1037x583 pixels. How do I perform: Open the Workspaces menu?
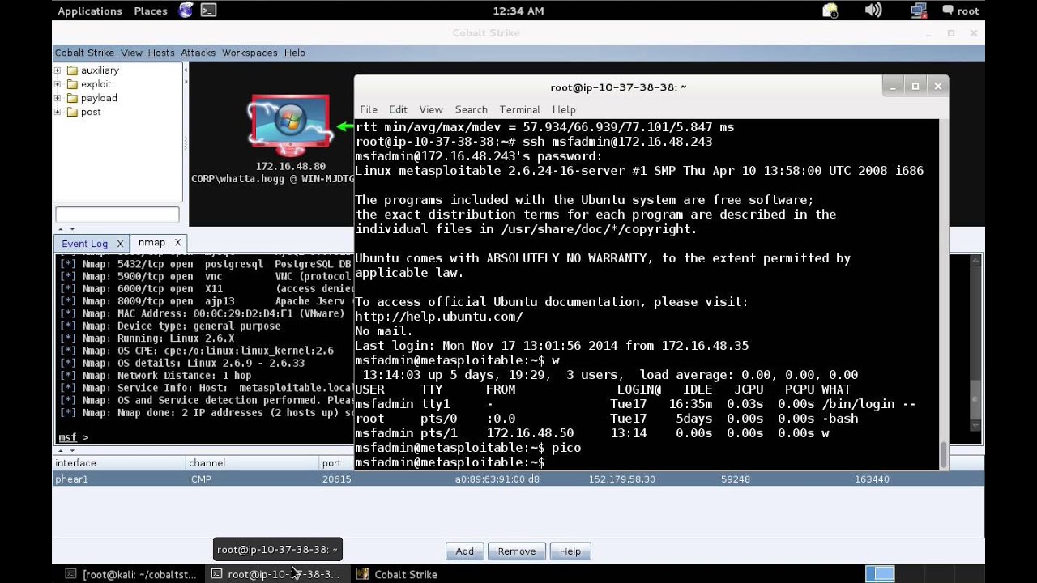coord(250,53)
